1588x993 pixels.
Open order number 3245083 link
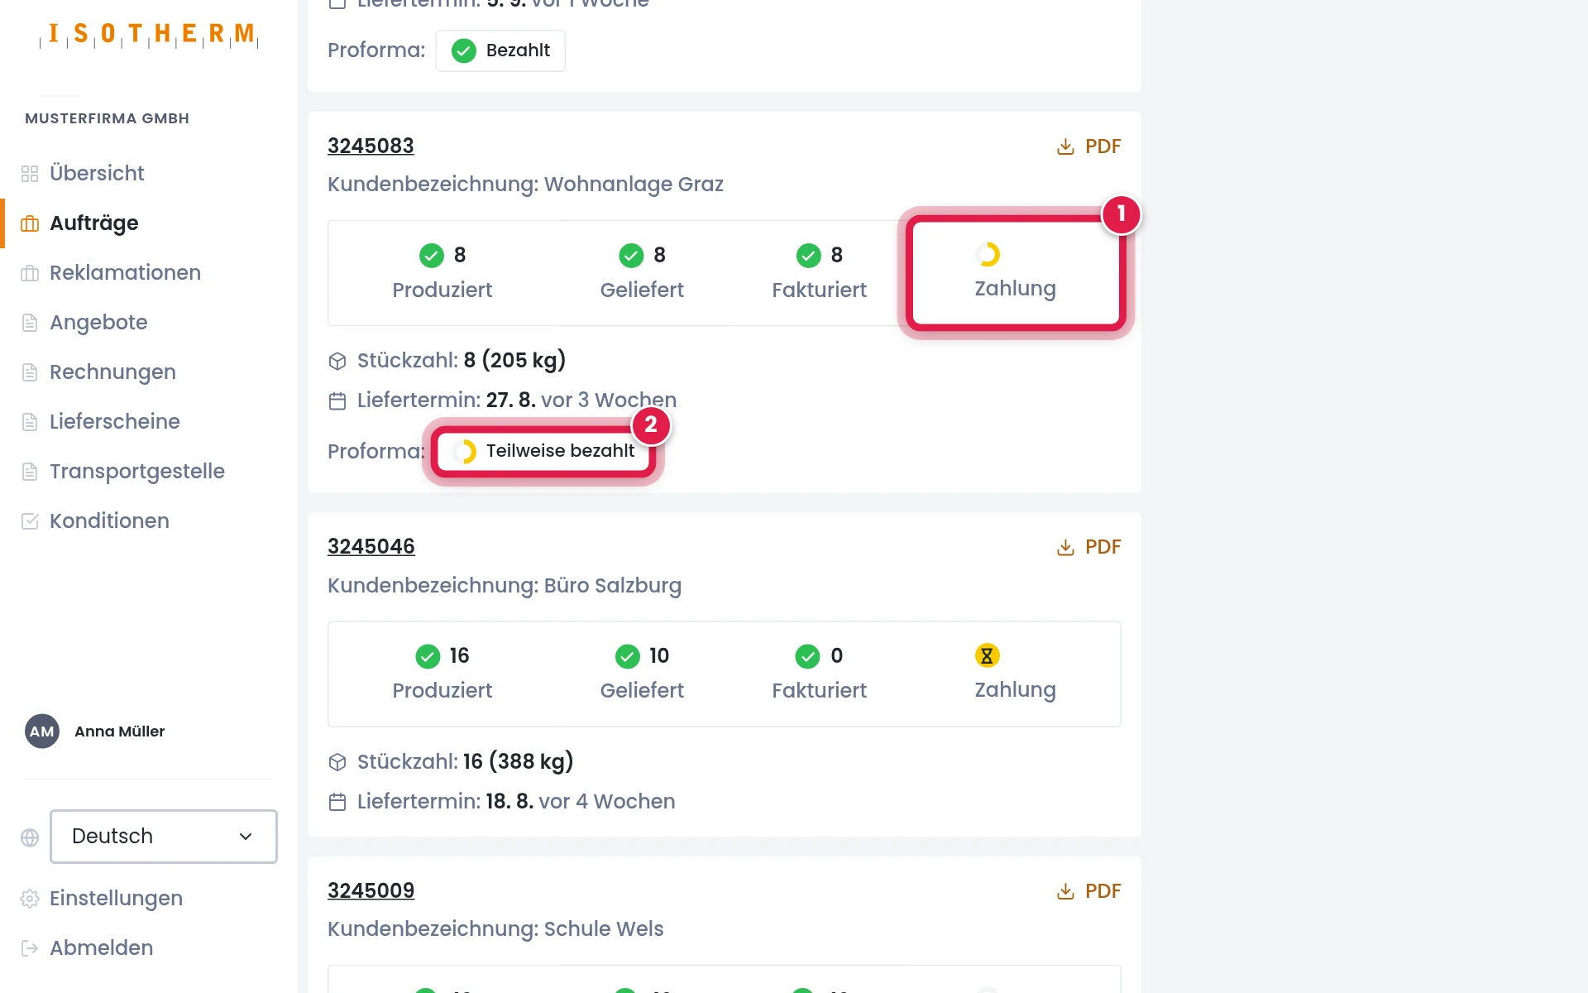[x=371, y=146]
